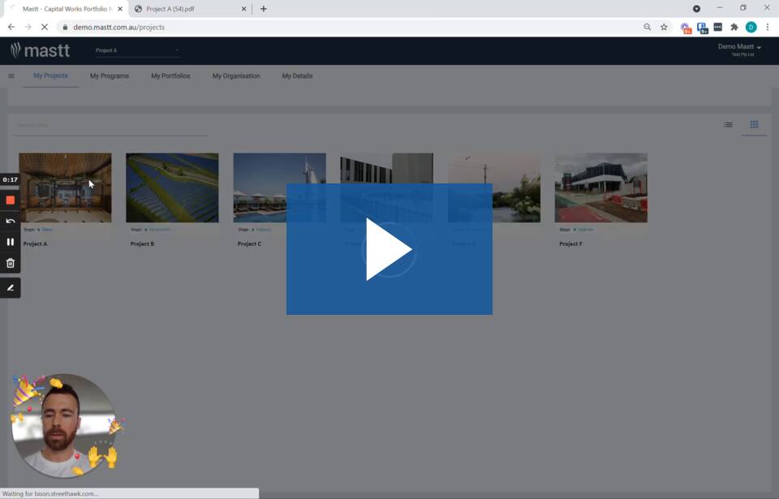This screenshot has width=779, height=499.
Task: Select the My Programs tab
Action: point(110,76)
